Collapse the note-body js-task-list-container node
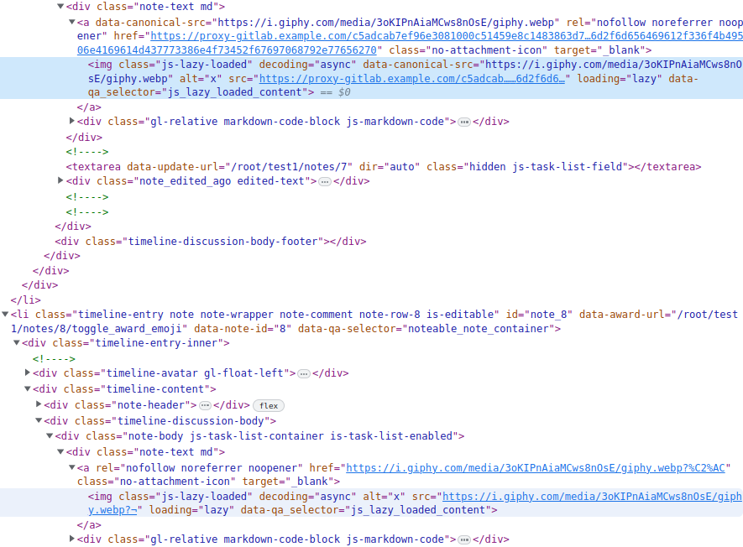 (50, 436)
